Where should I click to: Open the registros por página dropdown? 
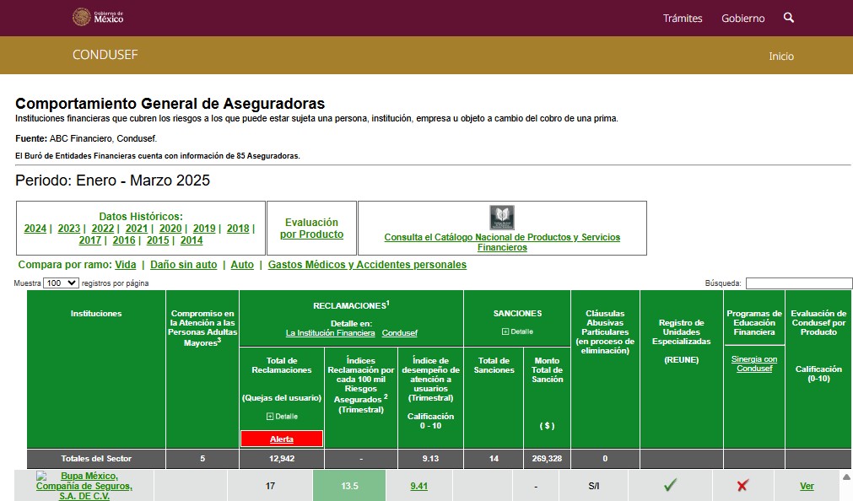(61, 283)
